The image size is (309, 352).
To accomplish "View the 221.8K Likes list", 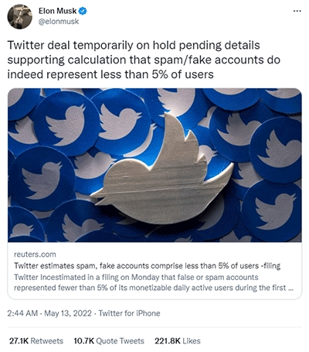I will point(178,341).
